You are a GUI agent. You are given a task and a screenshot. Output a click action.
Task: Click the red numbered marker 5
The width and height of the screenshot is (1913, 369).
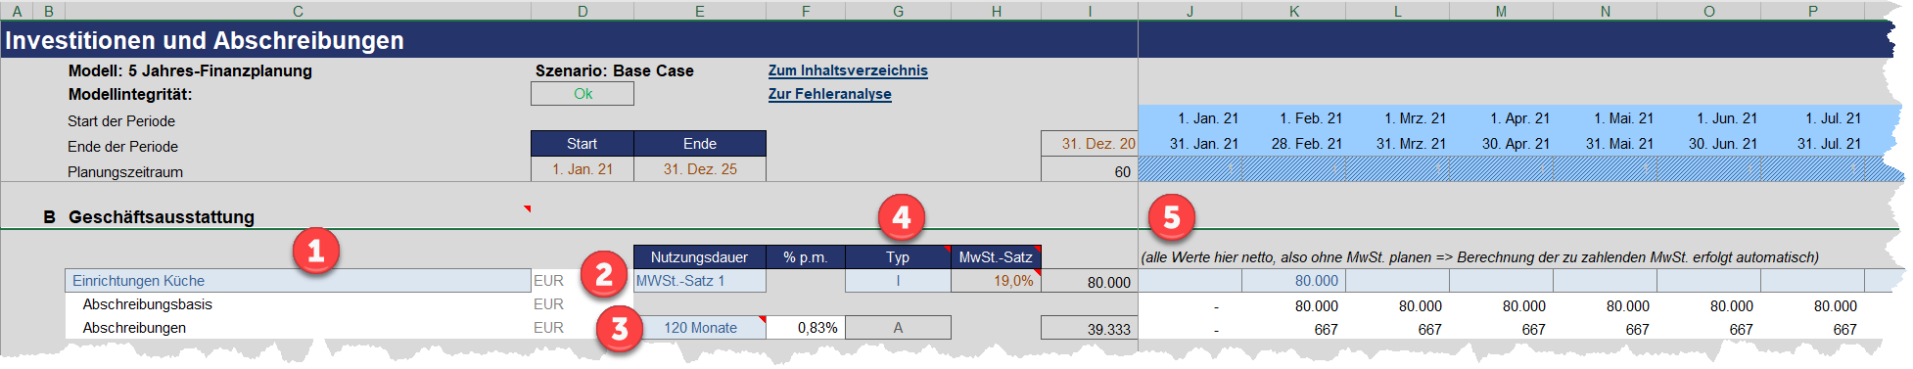click(x=1172, y=217)
